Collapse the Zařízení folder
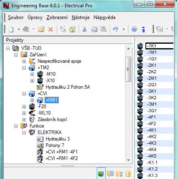This screenshot has height=179, width=177. [16, 55]
